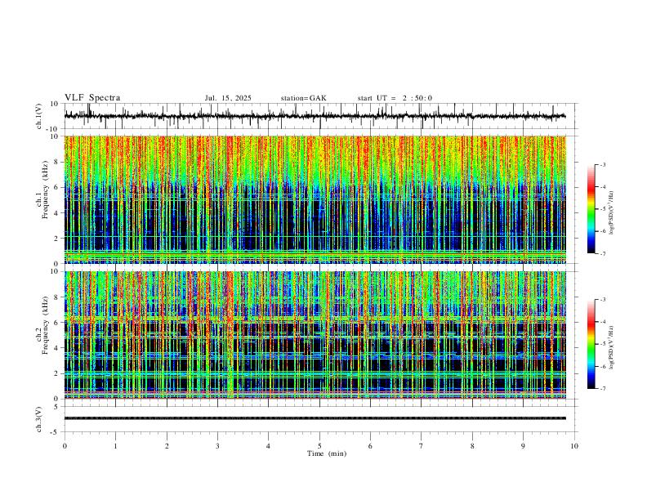Click the ch.1 waveform trace panel

click(x=321, y=116)
